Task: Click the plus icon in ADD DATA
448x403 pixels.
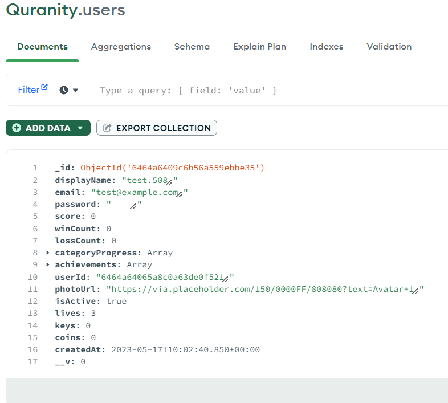Action: (x=17, y=128)
